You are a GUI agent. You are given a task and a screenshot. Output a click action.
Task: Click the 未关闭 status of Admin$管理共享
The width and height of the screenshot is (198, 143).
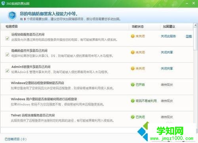click(140, 68)
